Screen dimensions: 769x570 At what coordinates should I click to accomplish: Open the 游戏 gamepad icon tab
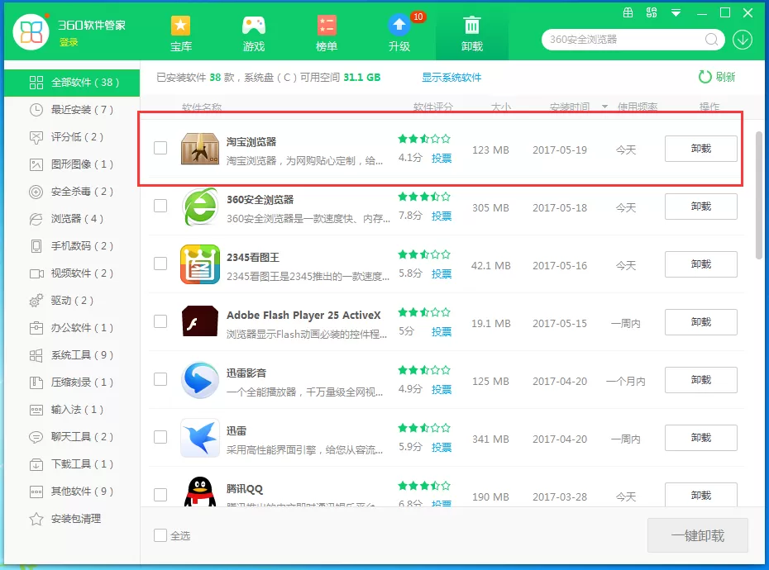point(254,33)
